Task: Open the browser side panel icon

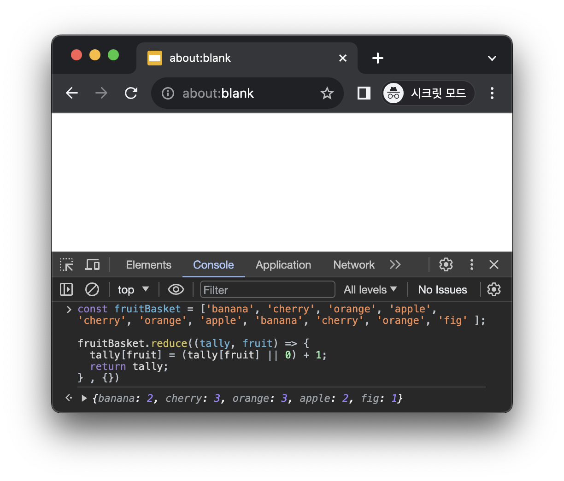Action: pyautogui.click(x=364, y=93)
